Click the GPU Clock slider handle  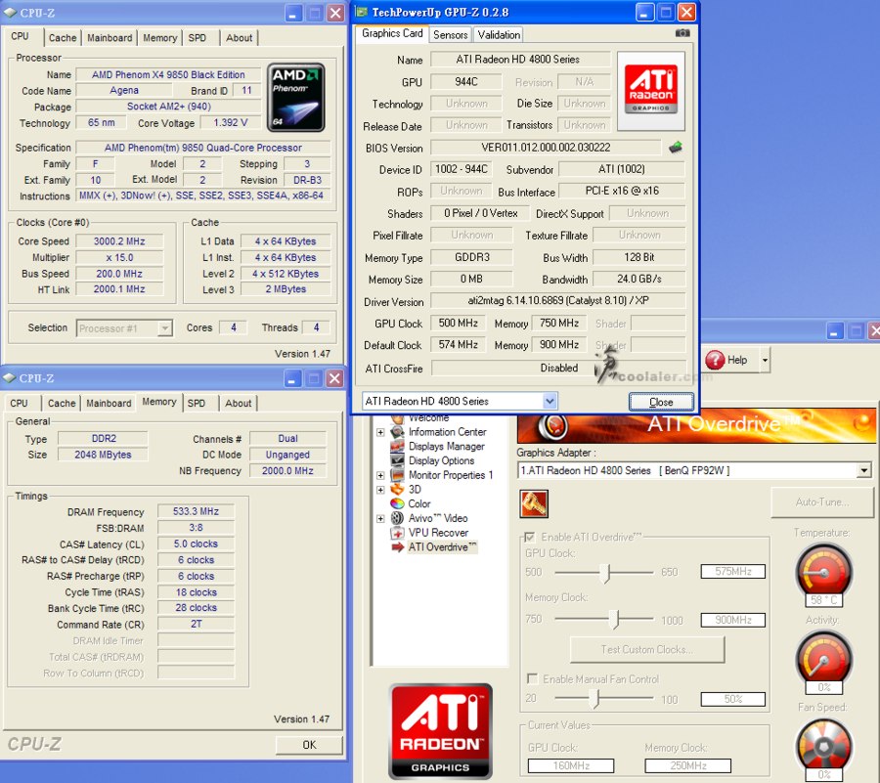[x=605, y=573]
